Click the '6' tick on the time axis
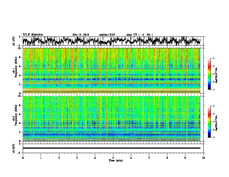 (131, 158)
